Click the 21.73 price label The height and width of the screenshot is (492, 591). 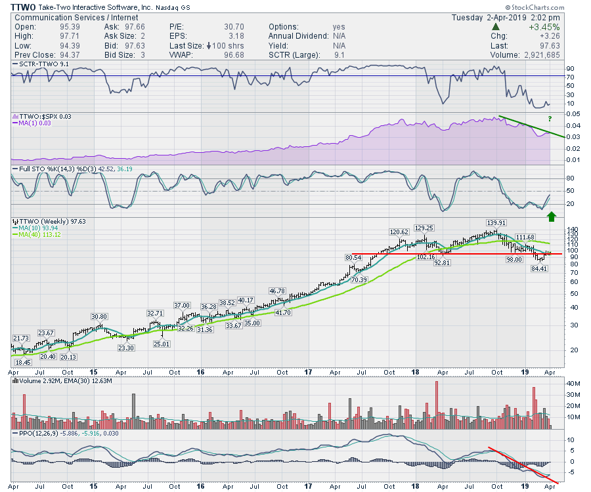tap(21, 338)
